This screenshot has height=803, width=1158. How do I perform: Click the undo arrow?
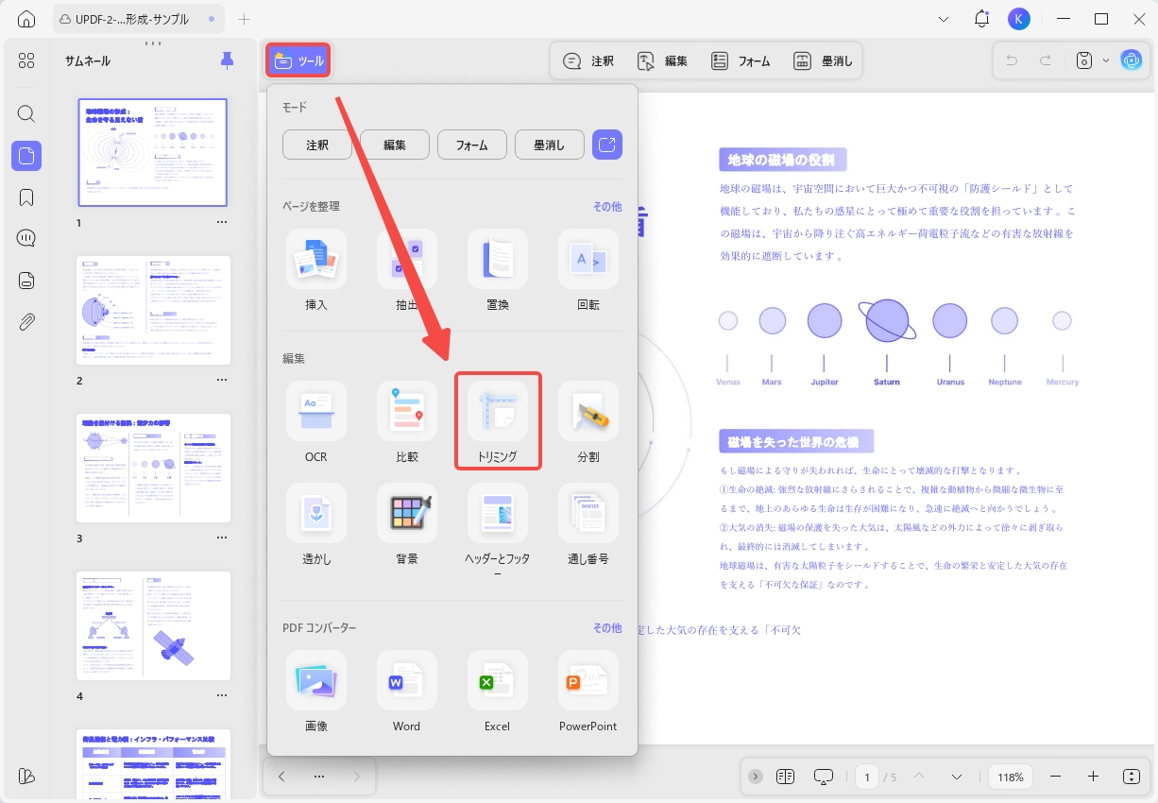pyautogui.click(x=1012, y=60)
